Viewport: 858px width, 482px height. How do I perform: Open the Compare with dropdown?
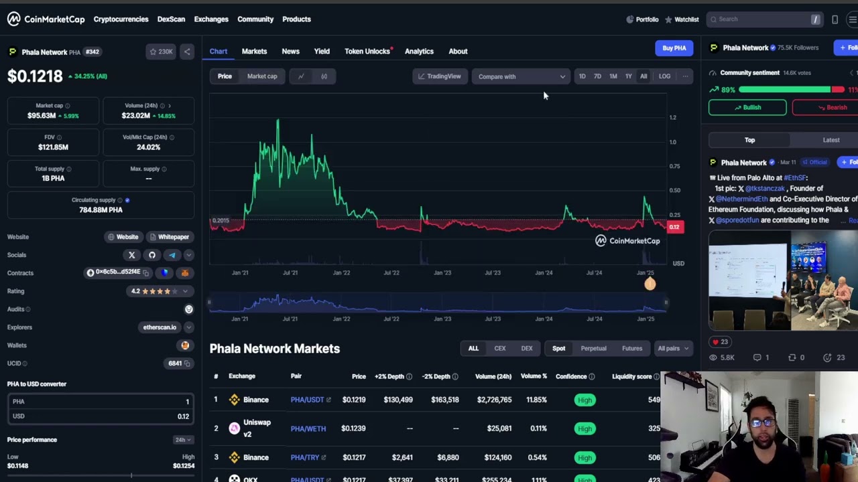coord(521,76)
